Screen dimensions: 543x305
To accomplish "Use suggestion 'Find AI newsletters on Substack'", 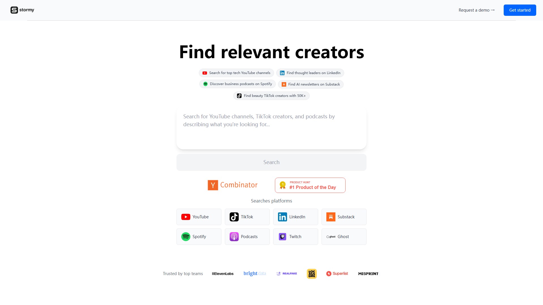I will [311, 84].
